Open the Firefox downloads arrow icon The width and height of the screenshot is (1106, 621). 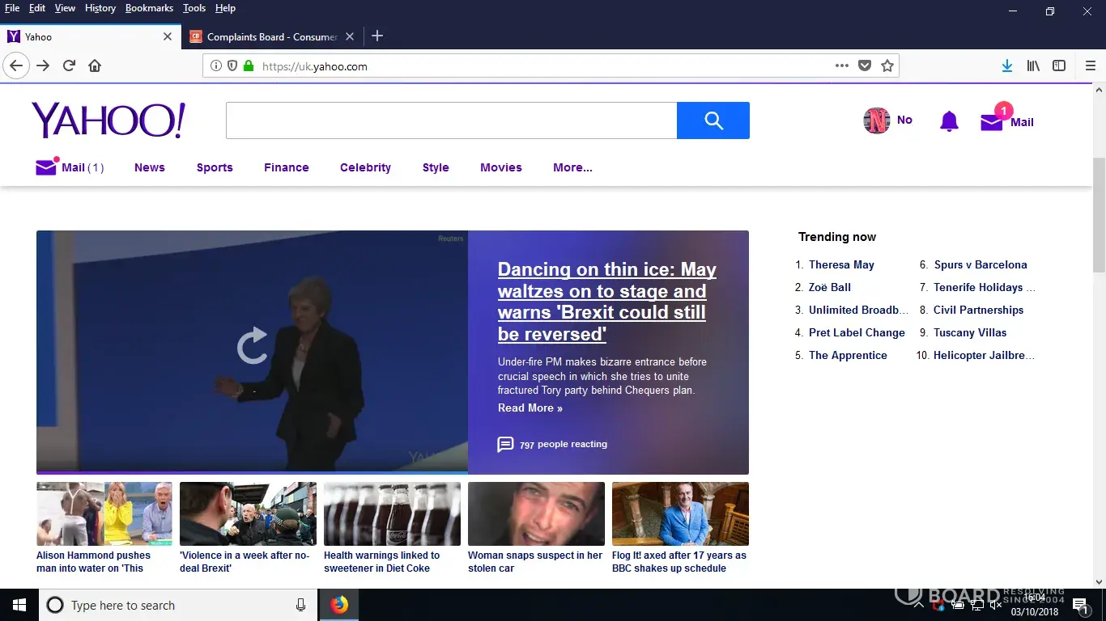tap(1006, 66)
